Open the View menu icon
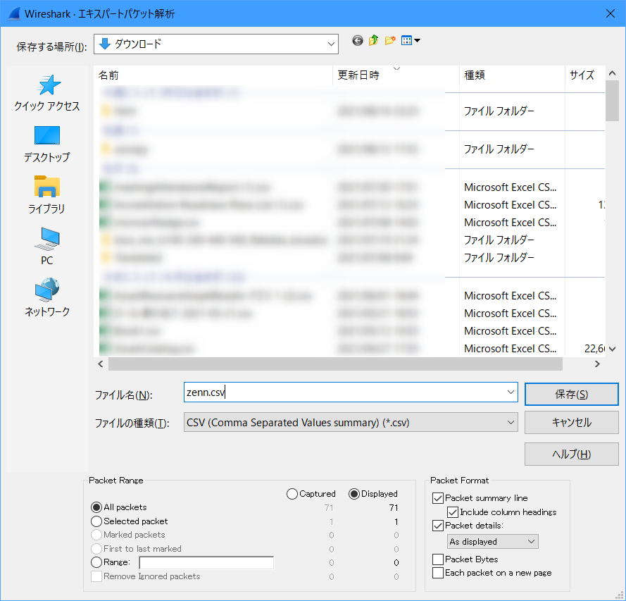 (x=411, y=40)
